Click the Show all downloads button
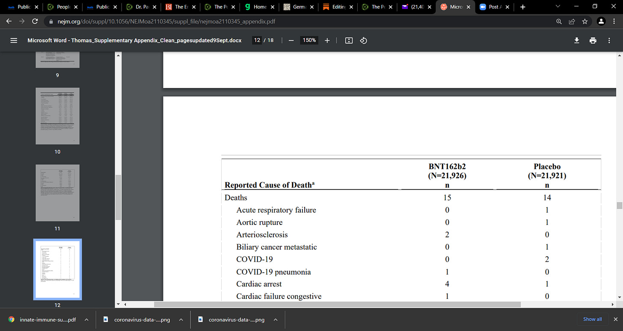The width and height of the screenshot is (623, 331). click(593, 319)
